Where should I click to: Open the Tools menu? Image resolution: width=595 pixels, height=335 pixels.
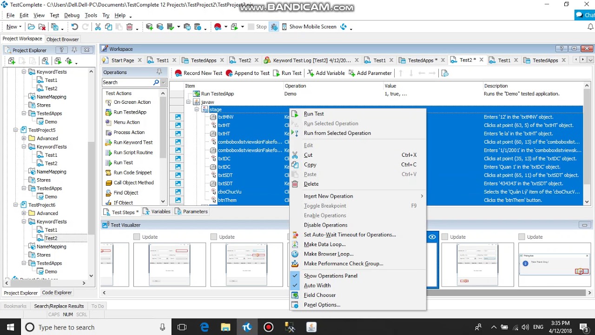(91, 15)
